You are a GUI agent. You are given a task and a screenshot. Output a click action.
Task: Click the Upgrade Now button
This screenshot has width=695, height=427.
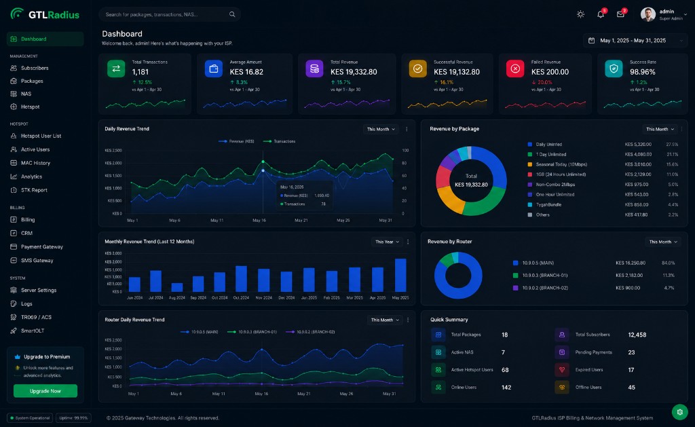coord(45,391)
